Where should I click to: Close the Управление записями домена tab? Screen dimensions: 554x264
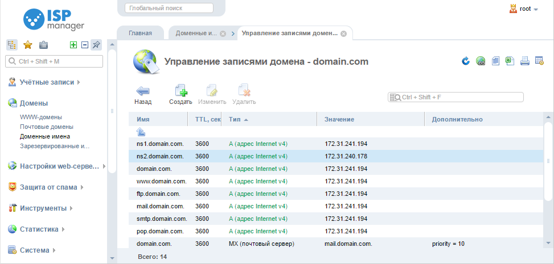343,33
